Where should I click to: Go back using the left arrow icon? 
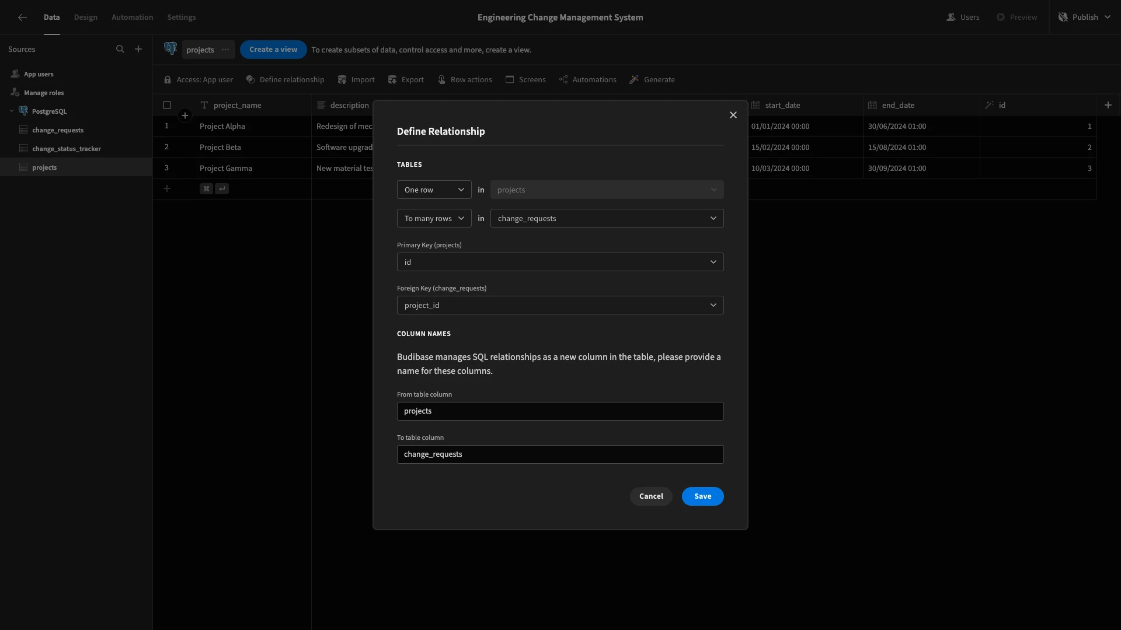22,17
